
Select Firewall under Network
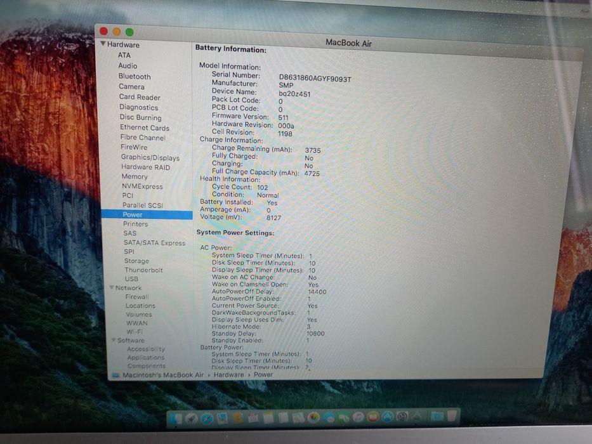137,297
